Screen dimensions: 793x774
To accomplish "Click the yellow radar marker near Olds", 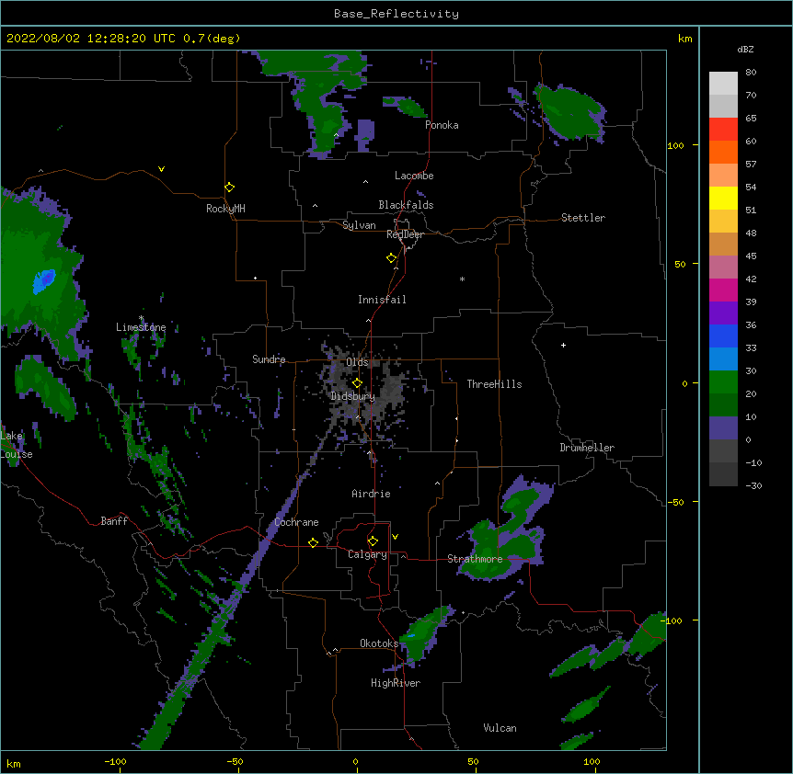I will (357, 383).
